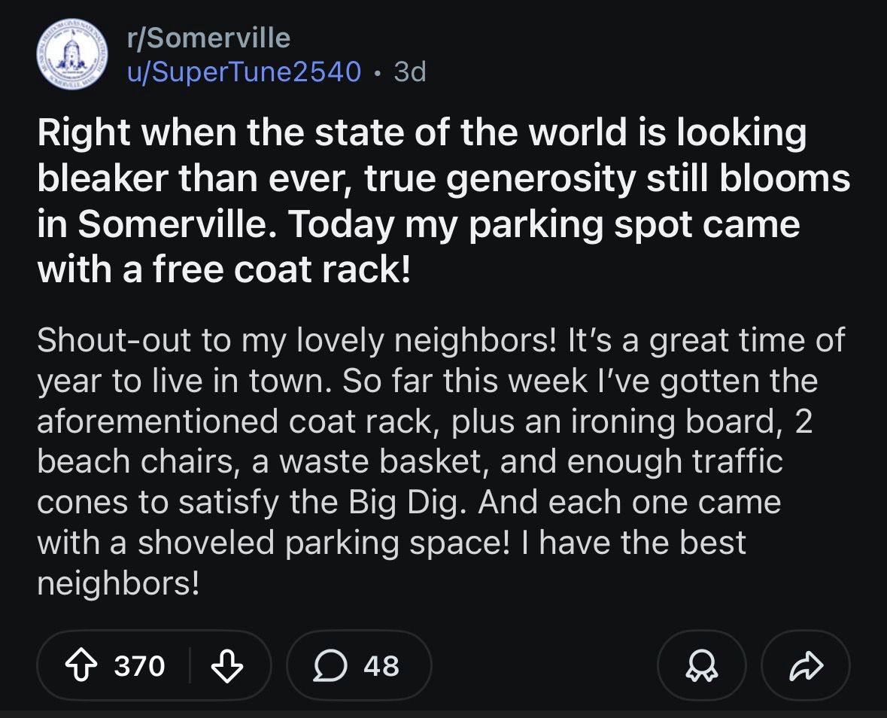This screenshot has height=718, width=887.
Task: Open comments via the speech bubble icon
Action: (331, 665)
